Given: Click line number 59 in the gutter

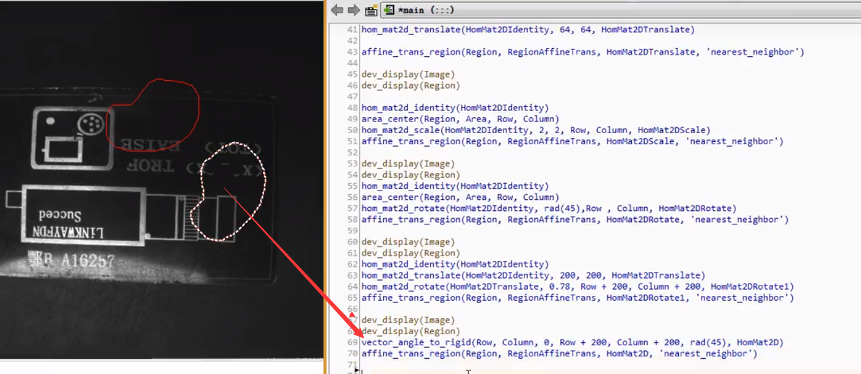Looking at the screenshot, I should pyautogui.click(x=351, y=231).
